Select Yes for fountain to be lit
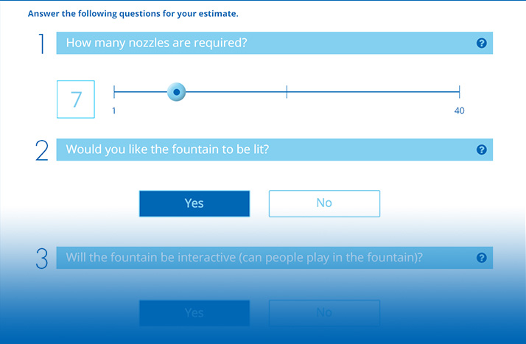Screen dimensions: 526x344 coord(194,203)
